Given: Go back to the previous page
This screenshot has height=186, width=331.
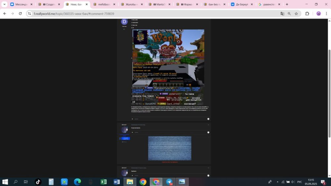Looking at the screenshot, I should point(5,14).
